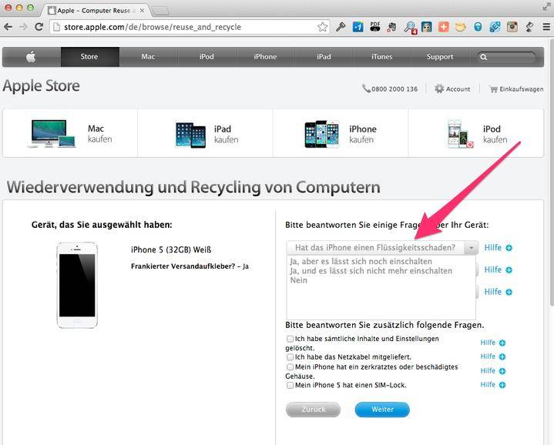Click the blue Weiter button

[382, 410]
